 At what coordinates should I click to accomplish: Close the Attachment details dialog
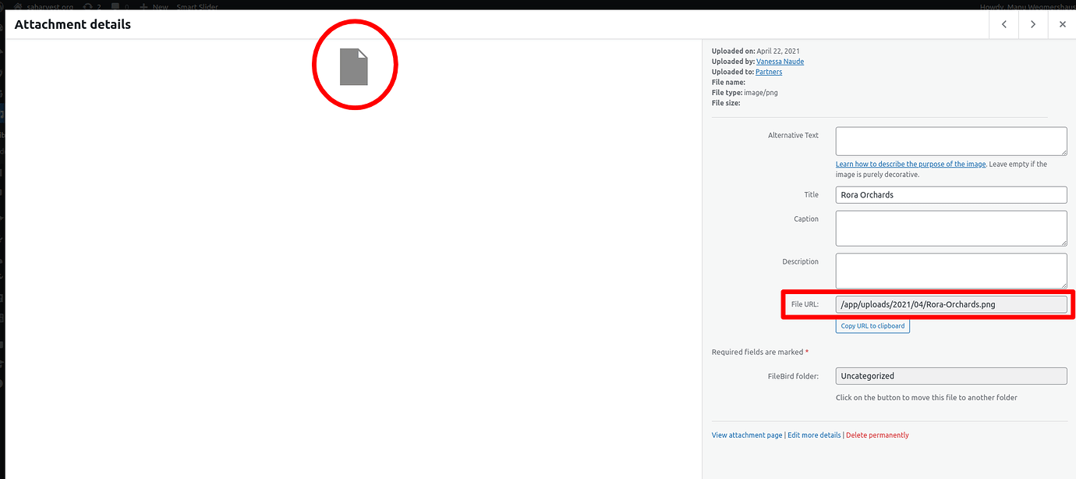(1062, 24)
